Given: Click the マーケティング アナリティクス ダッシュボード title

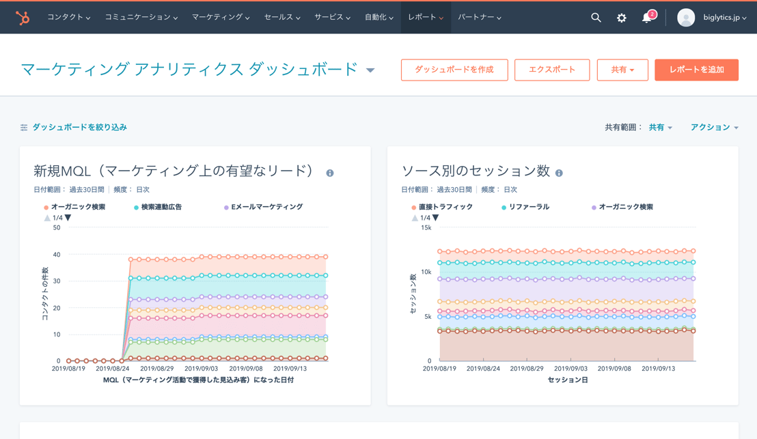Looking at the screenshot, I should click(x=189, y=70).
